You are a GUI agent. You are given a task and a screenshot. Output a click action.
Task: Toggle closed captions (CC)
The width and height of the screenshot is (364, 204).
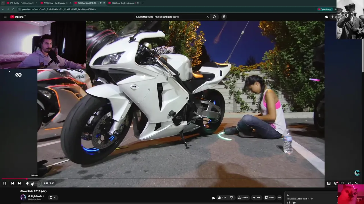[x=329, y=183]
